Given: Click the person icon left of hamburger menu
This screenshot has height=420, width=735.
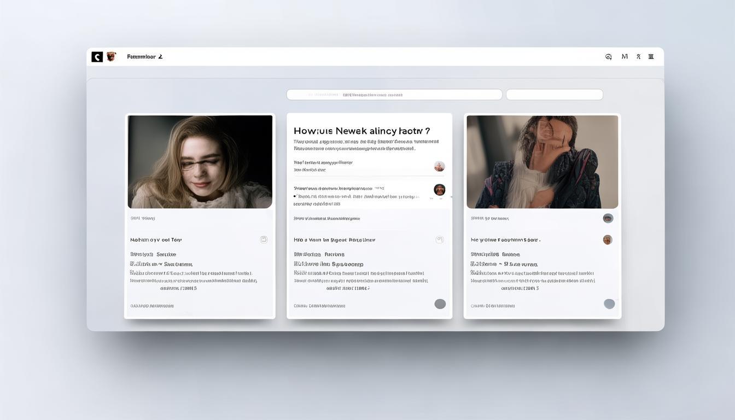Looking at the screenshot, I should click(x=638, y=57).
